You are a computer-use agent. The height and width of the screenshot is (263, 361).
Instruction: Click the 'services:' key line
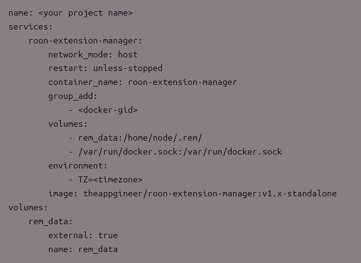click(31, 27)
